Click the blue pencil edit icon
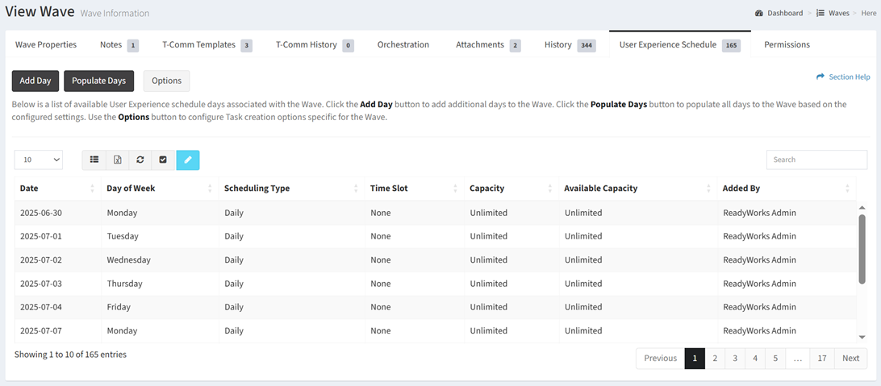Viewport: 881px width, 386px height. 187,160
